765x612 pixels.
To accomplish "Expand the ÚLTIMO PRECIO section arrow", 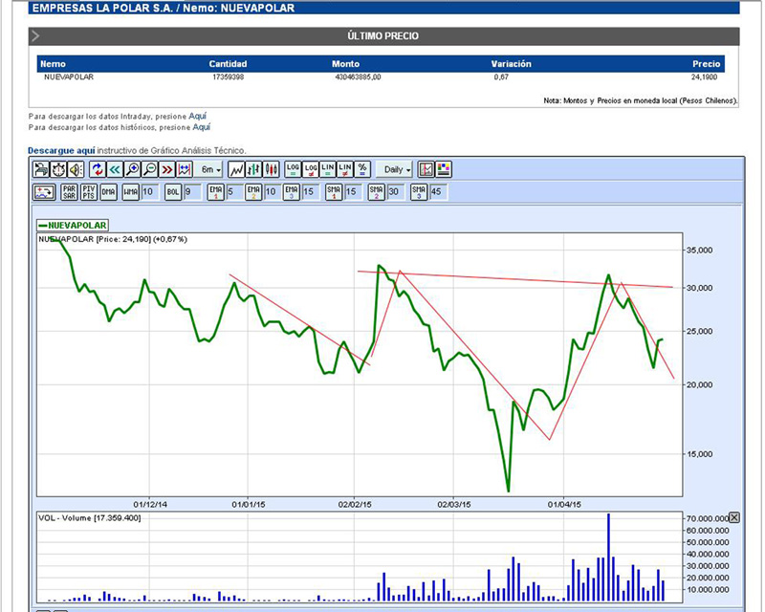I will [x=35, y=36].
